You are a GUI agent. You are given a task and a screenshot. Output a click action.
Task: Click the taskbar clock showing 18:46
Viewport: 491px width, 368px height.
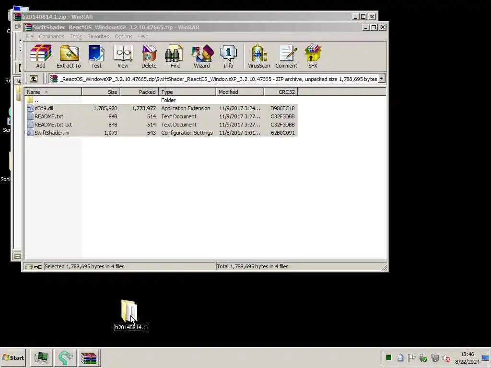coord(467,354)
